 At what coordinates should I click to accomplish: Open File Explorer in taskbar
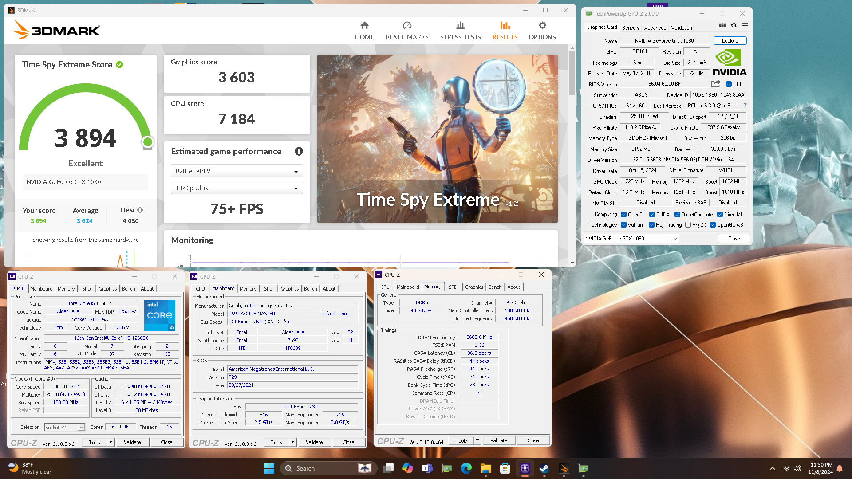coord(485,468)
